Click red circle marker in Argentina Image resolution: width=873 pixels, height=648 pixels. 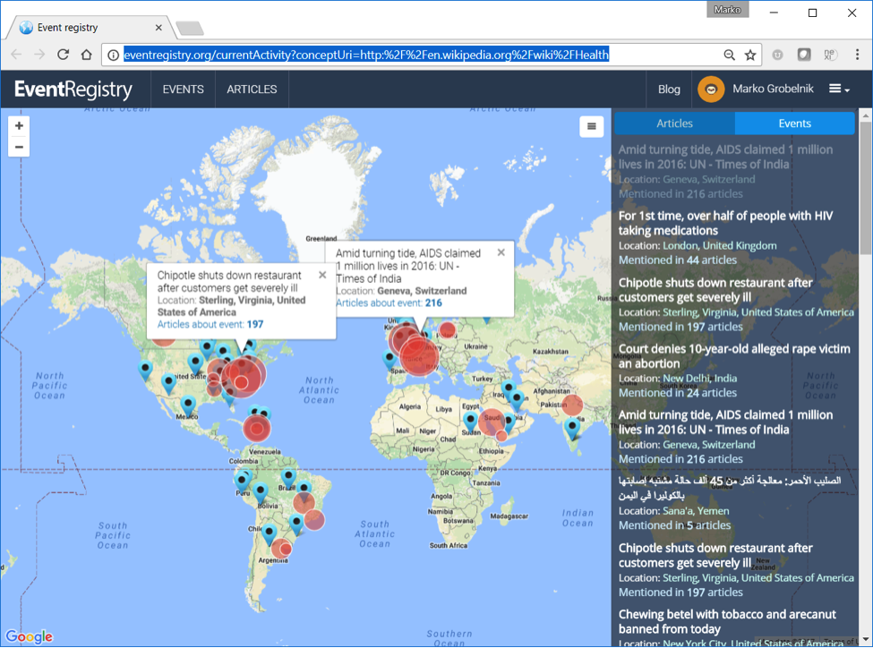click(x=282, y=549)
